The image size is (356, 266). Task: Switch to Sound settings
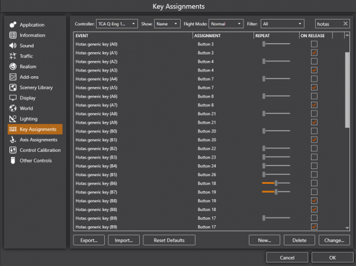(x=35, y=46)
